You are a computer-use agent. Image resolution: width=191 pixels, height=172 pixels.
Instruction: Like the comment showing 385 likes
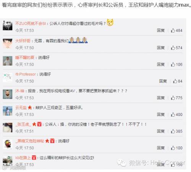pos(173,131)
